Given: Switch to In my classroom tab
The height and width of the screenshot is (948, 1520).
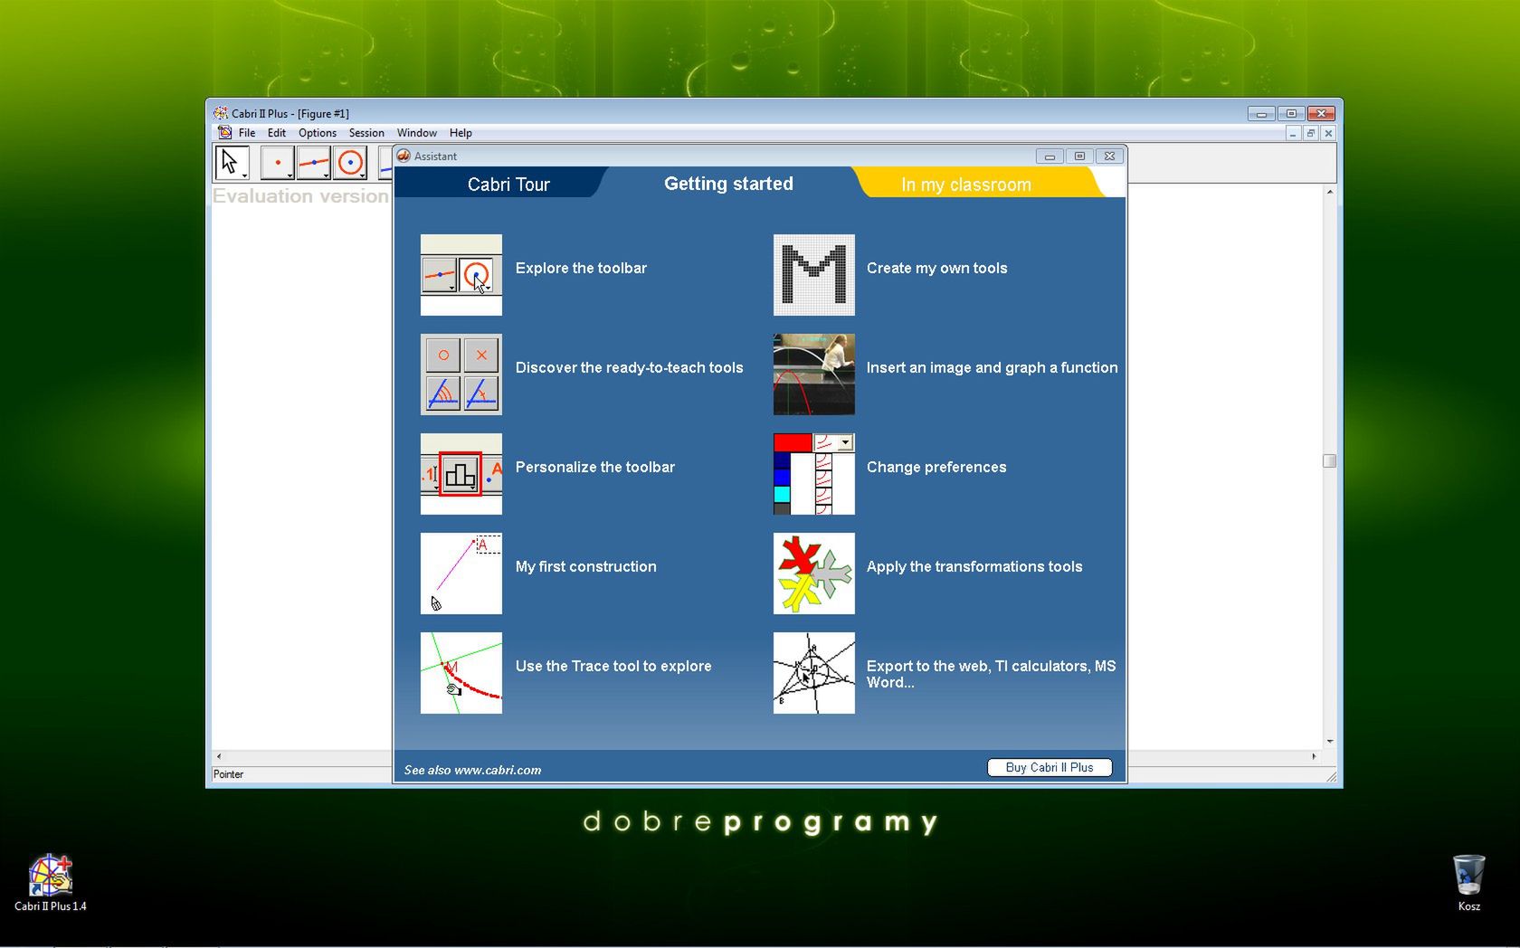Looking at the screenshot, I should 966,185.
